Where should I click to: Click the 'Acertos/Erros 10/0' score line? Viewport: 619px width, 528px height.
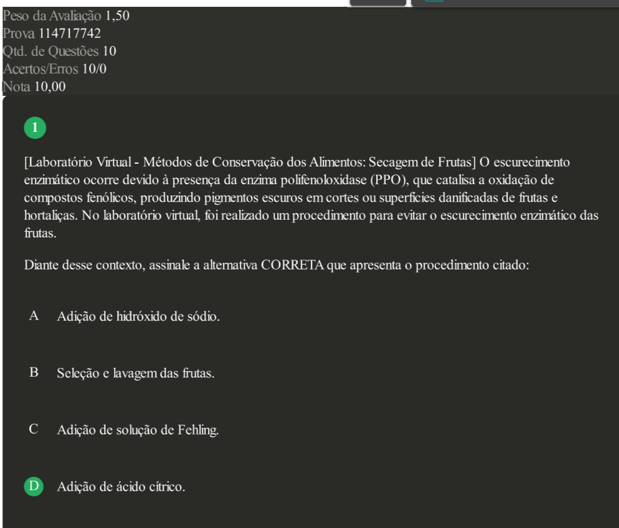click(54, 69)
